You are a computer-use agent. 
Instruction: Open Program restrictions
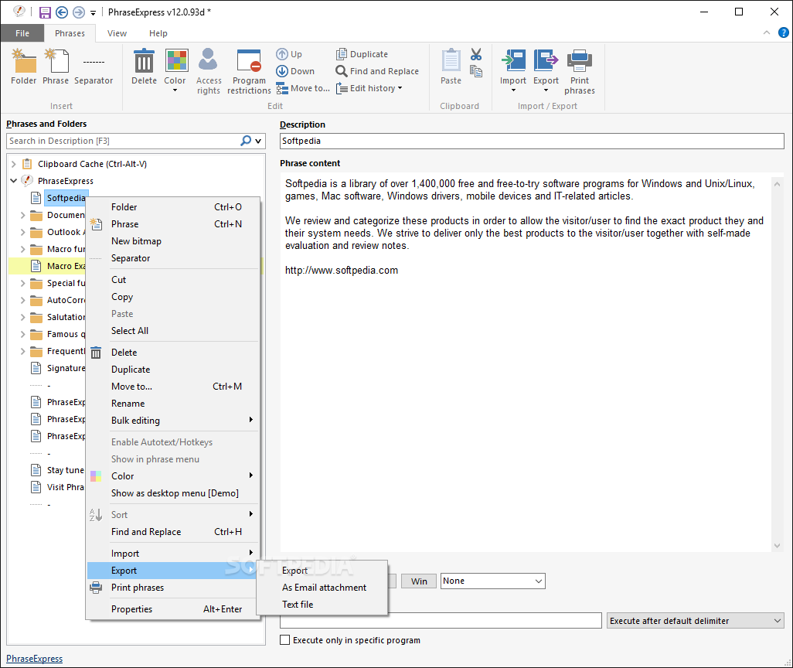[249, 71]
